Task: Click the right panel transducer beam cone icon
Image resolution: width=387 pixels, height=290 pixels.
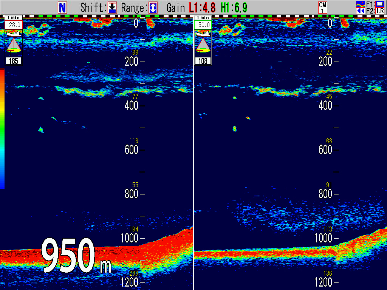Action: (203, 45)
